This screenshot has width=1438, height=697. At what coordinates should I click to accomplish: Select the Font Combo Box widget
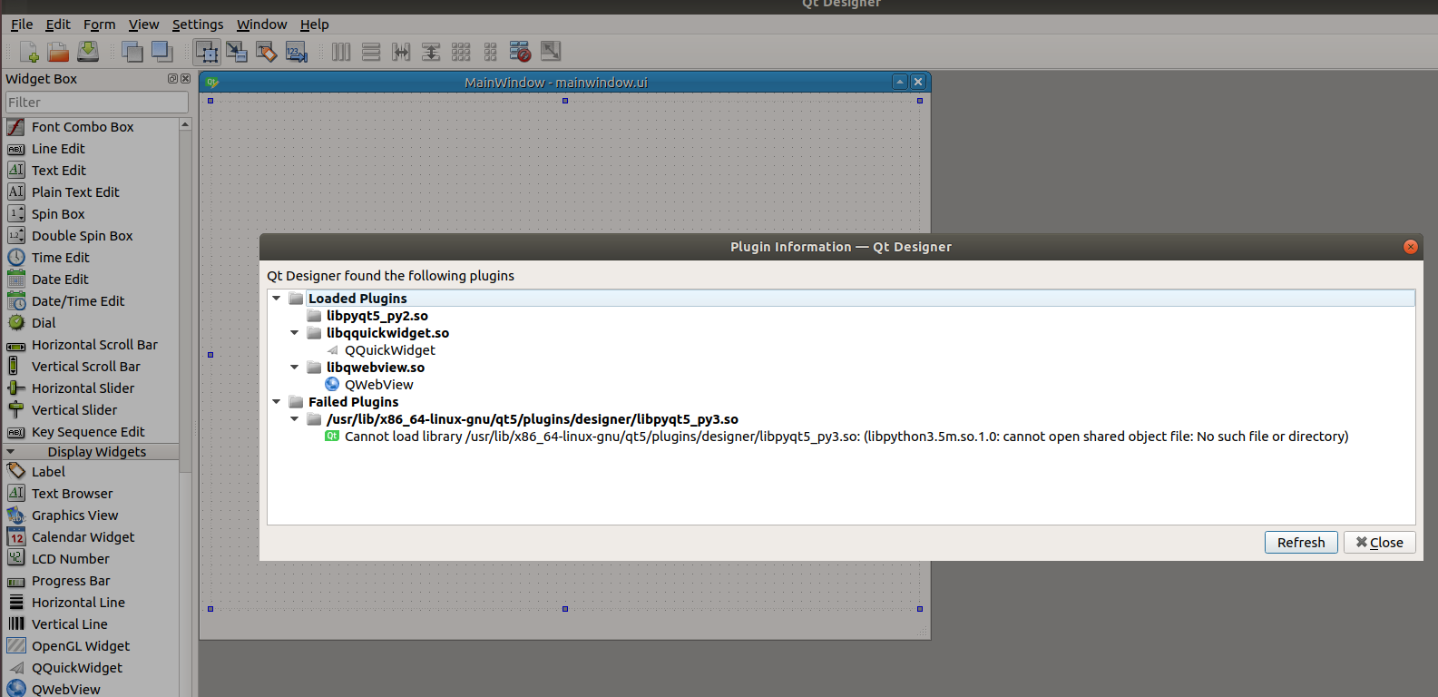[x=83, y=127]
